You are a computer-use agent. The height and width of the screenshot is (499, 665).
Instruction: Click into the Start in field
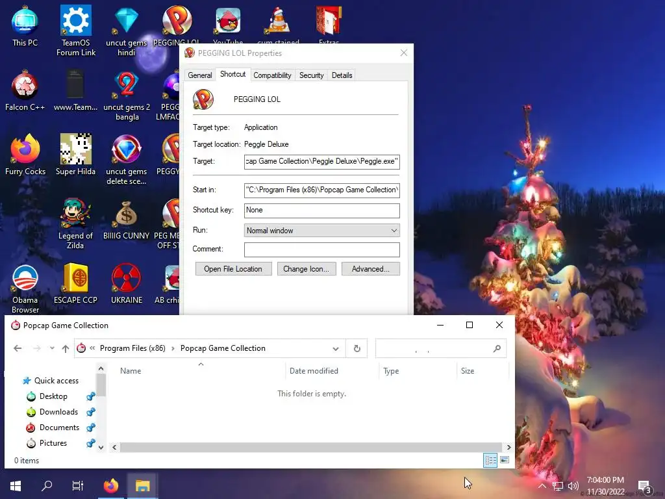click(322, 190)
